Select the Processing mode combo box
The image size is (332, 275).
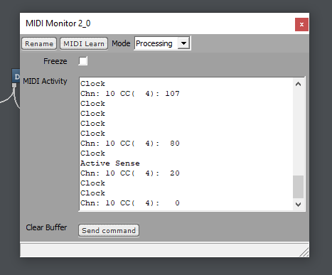162,43
